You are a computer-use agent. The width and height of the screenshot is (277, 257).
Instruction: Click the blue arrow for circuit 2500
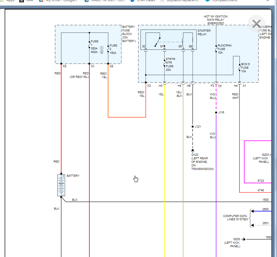pos(252,211)
